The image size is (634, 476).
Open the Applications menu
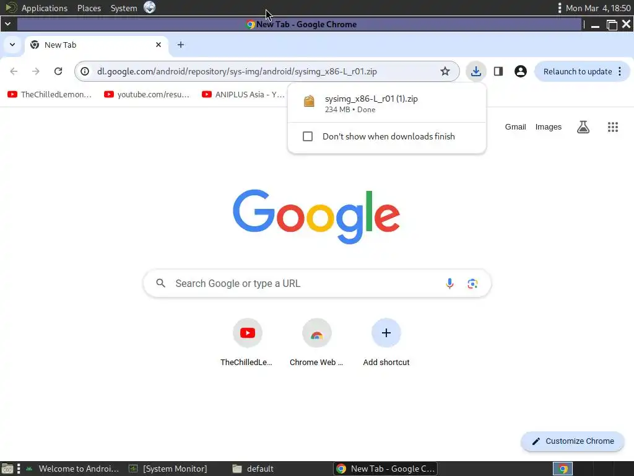pyautogui.click(x=45, y=8)
